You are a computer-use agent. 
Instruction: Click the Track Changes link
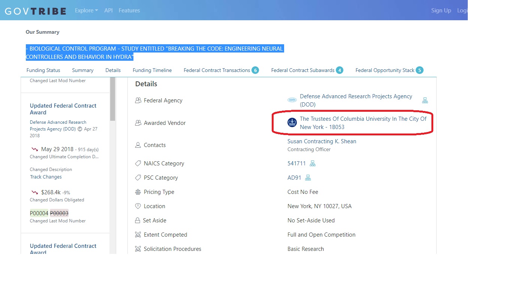pyautogui.click(x=46, y=177)
